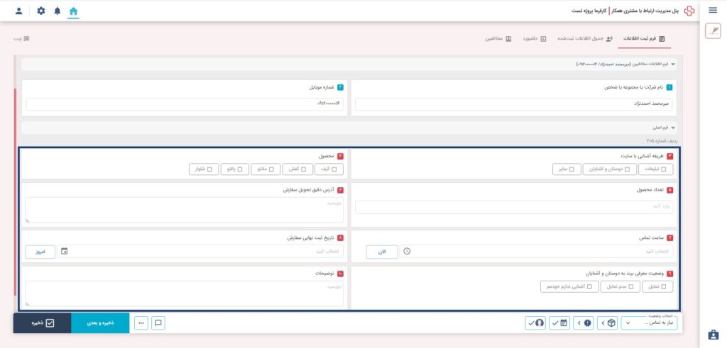
Task: Click the نام شرکت یا مجموعه یا شخص field
Action: coord(514,104)
